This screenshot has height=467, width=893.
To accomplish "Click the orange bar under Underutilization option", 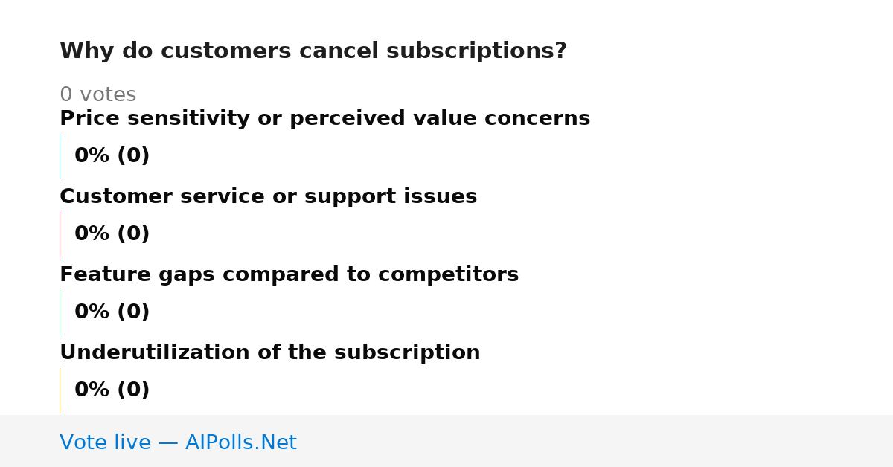I will click(x=60, y=390).
